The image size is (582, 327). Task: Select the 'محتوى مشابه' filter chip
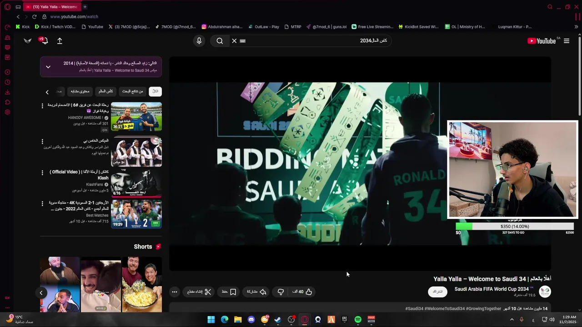[x=80, y=91]
